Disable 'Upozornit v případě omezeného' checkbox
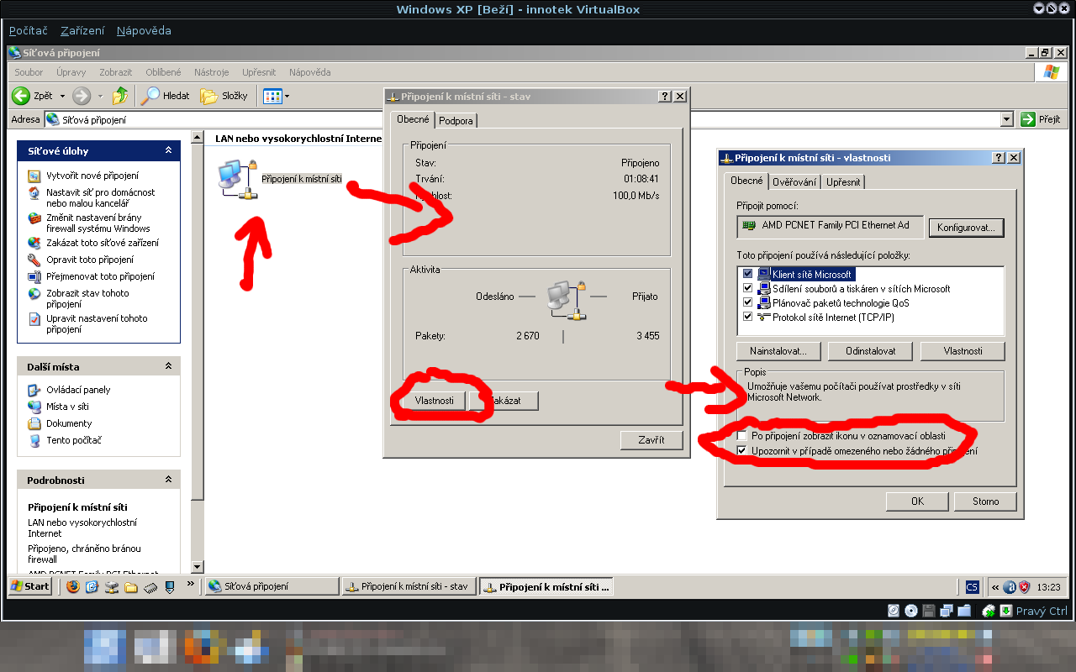Image resolution: width=1076 pixels, height=672 pixels. (x=741, y=451)
